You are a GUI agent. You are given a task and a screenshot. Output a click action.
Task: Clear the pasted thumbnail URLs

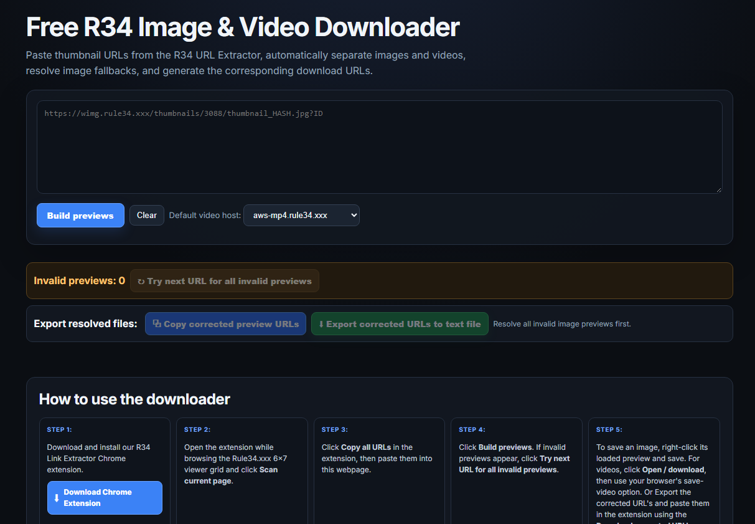coord(147,215)
